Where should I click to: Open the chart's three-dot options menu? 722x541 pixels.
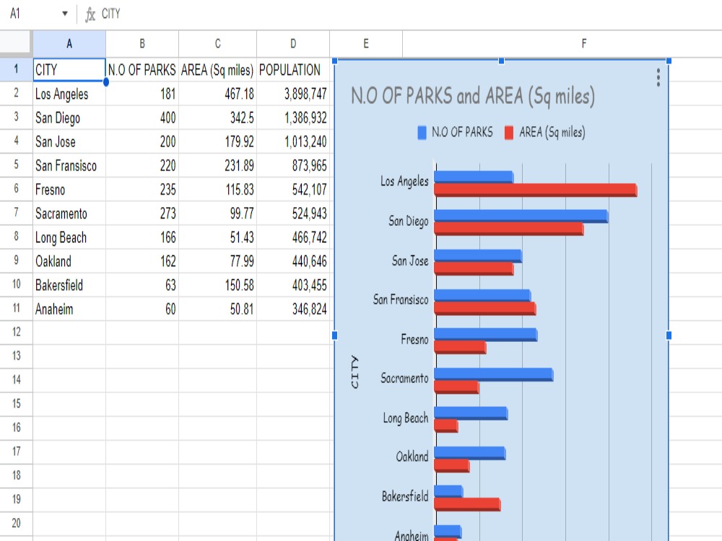point(658,77)
